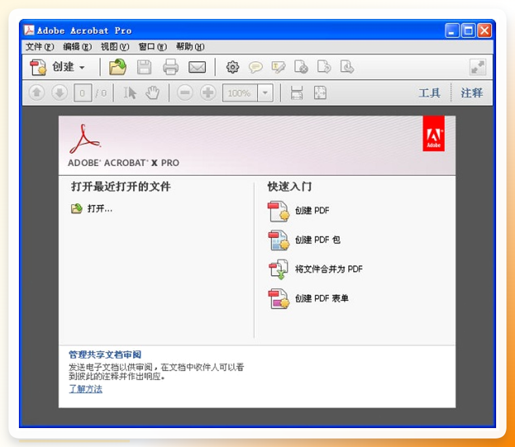Click the email envelope icon

[x=197, y=67]
